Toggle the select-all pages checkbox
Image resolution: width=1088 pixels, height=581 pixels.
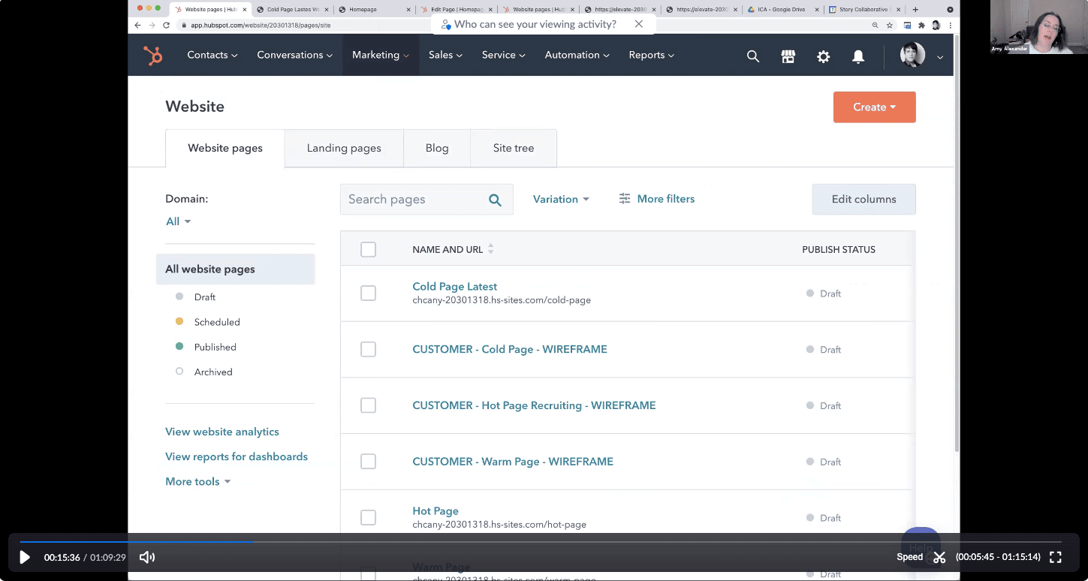click(x=368, y=249)
